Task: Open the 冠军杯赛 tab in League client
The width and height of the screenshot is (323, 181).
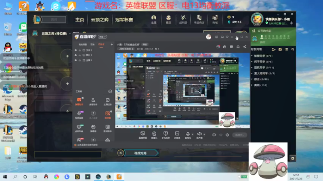Action: (x=124, y=20)
